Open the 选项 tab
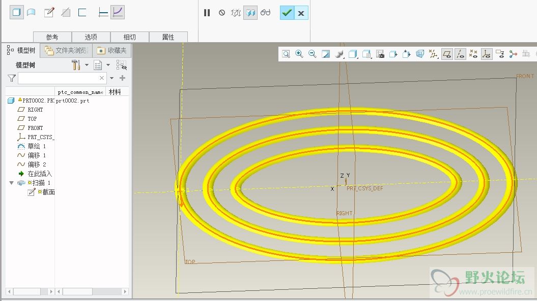Image resolution: width=537 pixels, height=301 pixels. tap(91, 37)
